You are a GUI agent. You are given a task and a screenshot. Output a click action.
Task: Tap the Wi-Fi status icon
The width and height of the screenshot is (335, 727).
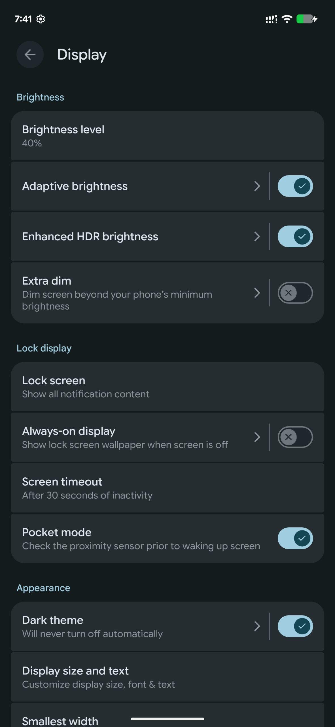tap(287, 19)
